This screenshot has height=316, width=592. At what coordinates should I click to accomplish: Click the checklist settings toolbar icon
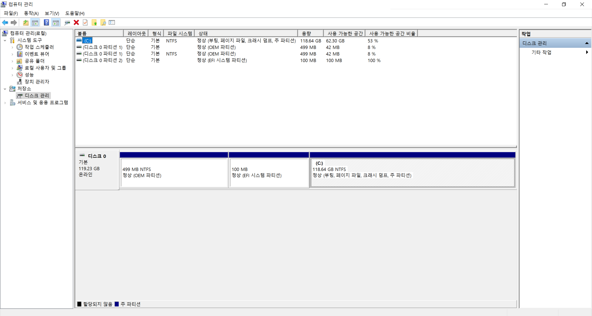tap(112, 22)
